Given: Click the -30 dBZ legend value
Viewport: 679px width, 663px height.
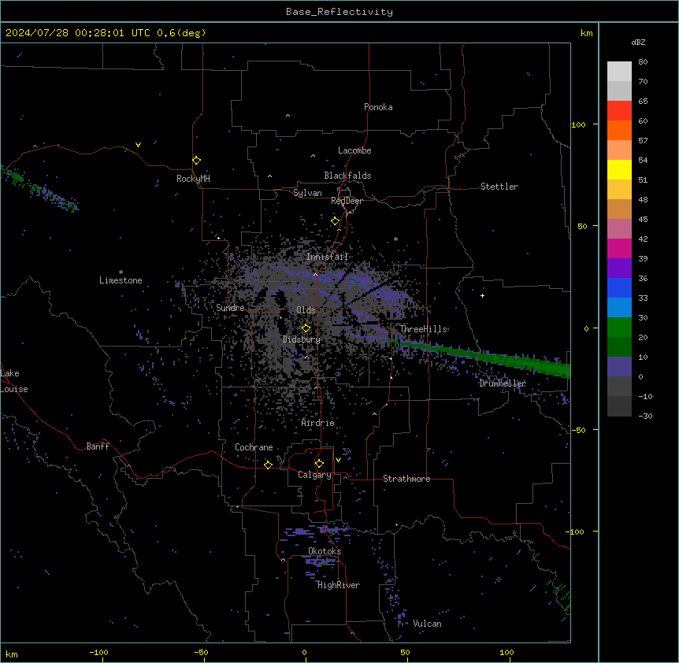Looking at the screenshot, I should pos(645,416).
